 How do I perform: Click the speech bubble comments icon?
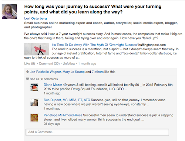tap(27, 79)
